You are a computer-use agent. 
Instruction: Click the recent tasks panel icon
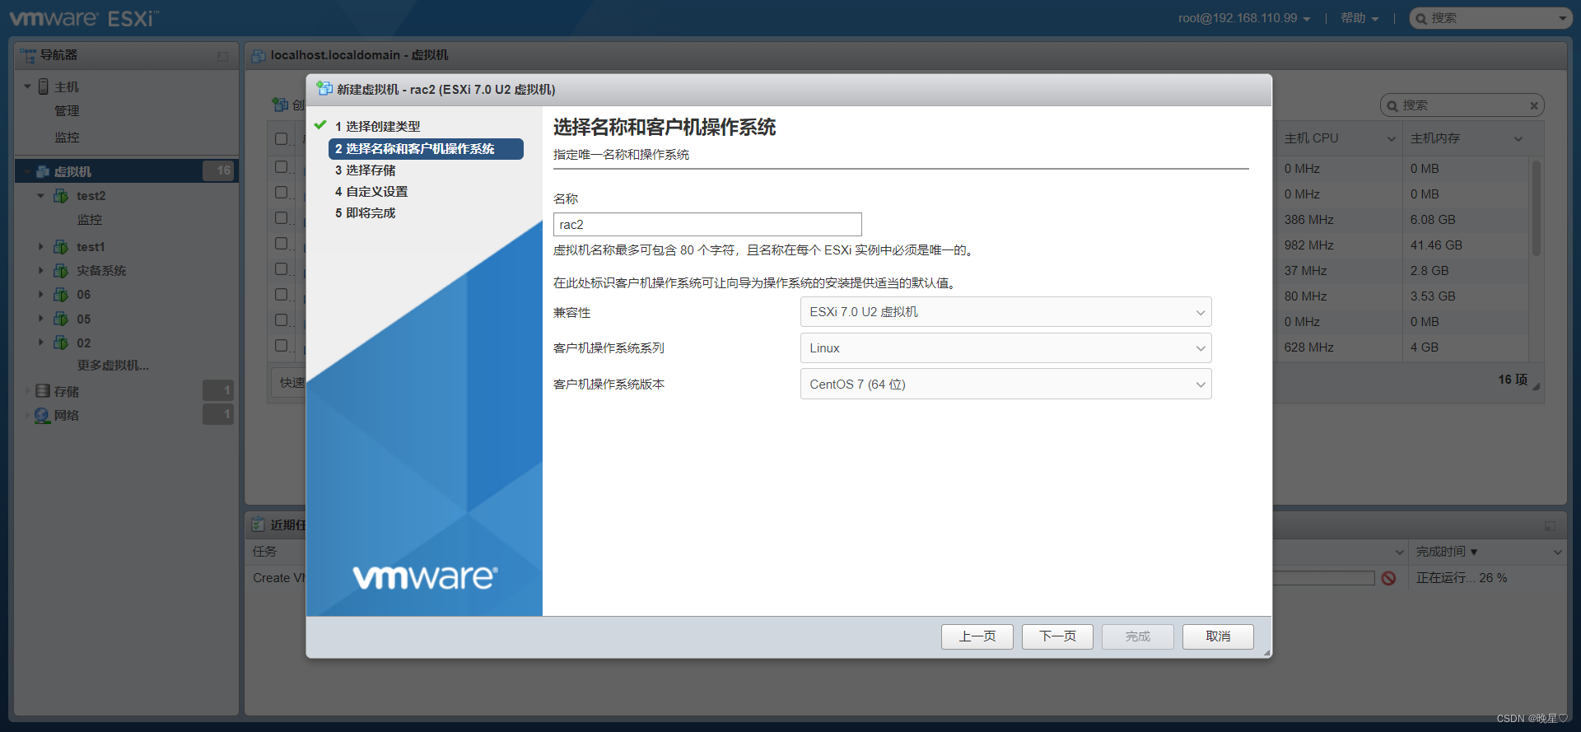coord(259,525)
